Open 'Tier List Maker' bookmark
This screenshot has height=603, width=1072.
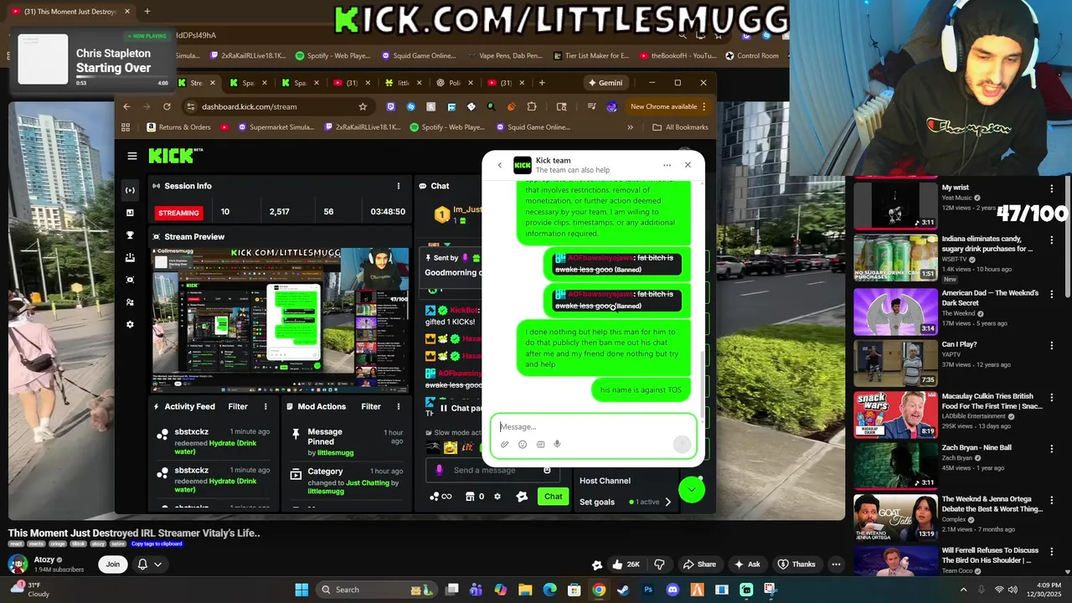pyautogui.click(x=590, y=56)
